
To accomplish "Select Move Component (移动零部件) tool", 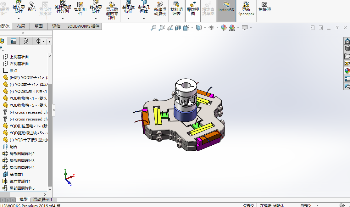I will click(x=96, y=7).
